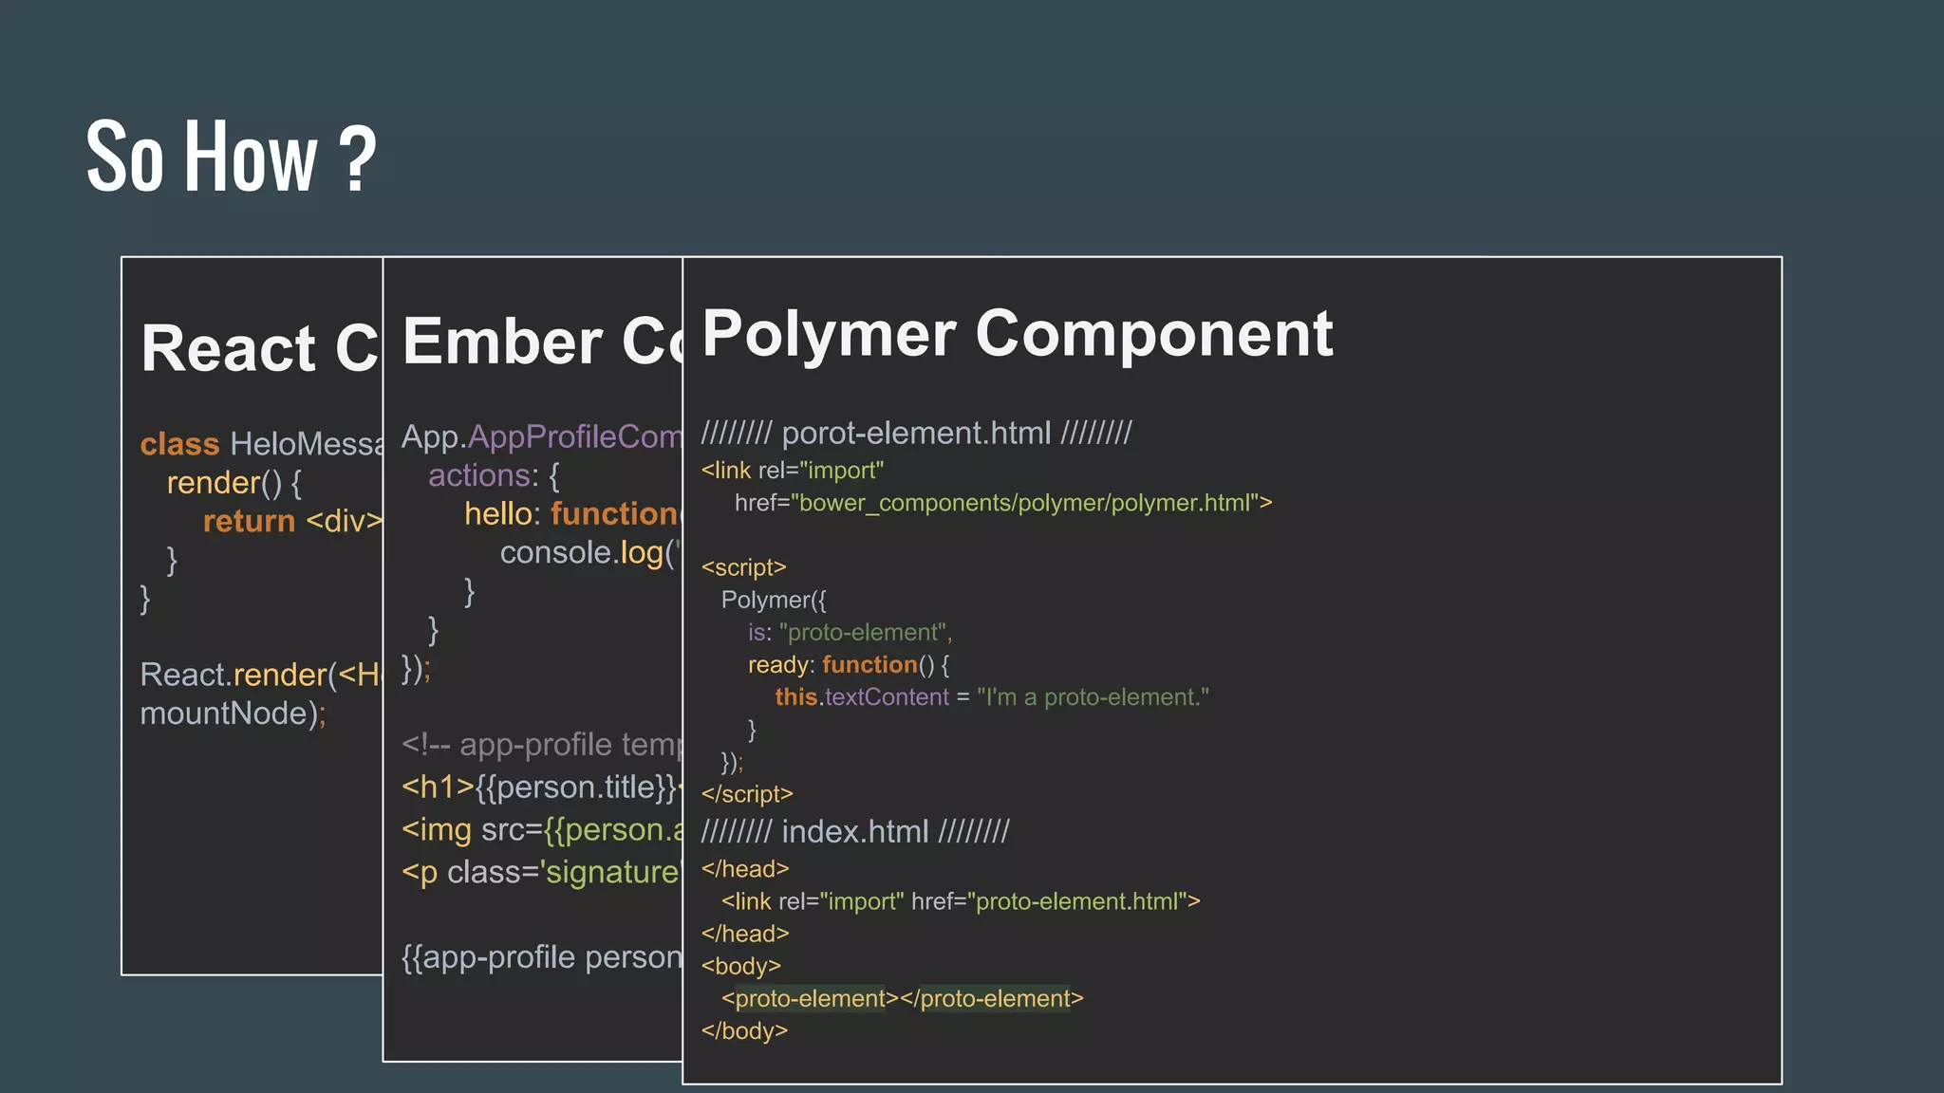Click the '<proto-element></proto-element>' line
Screen dimensions: 1944x1093
click(x=903, y=999)
